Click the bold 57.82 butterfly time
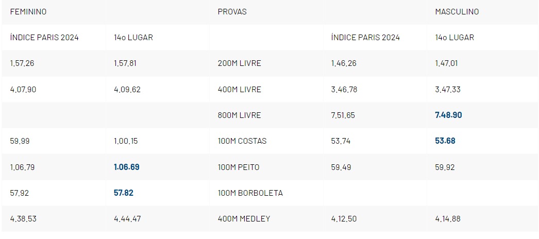Viewport: 539px width, 239px height. 124,193
